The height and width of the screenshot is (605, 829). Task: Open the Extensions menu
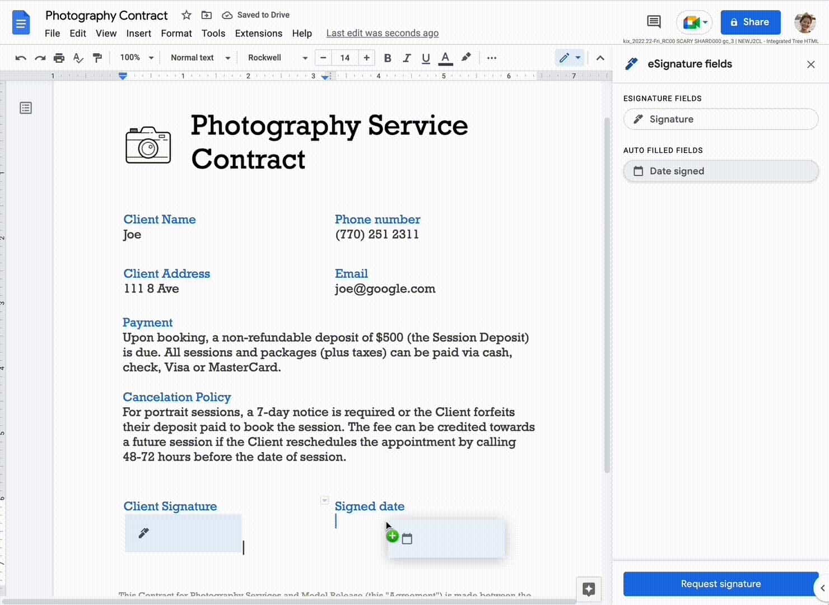258,33
